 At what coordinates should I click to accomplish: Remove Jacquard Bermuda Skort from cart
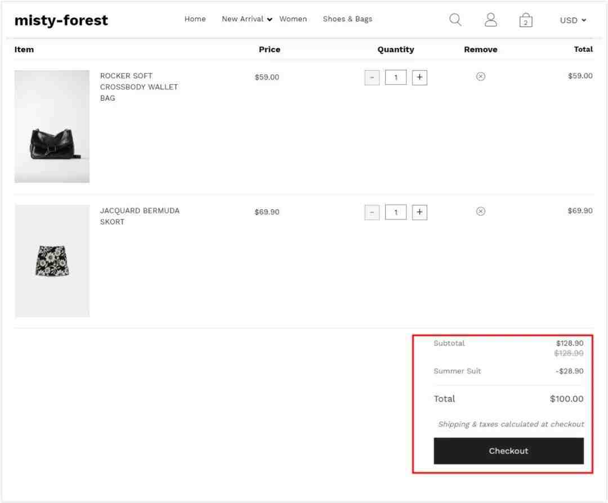pos(480,211)
